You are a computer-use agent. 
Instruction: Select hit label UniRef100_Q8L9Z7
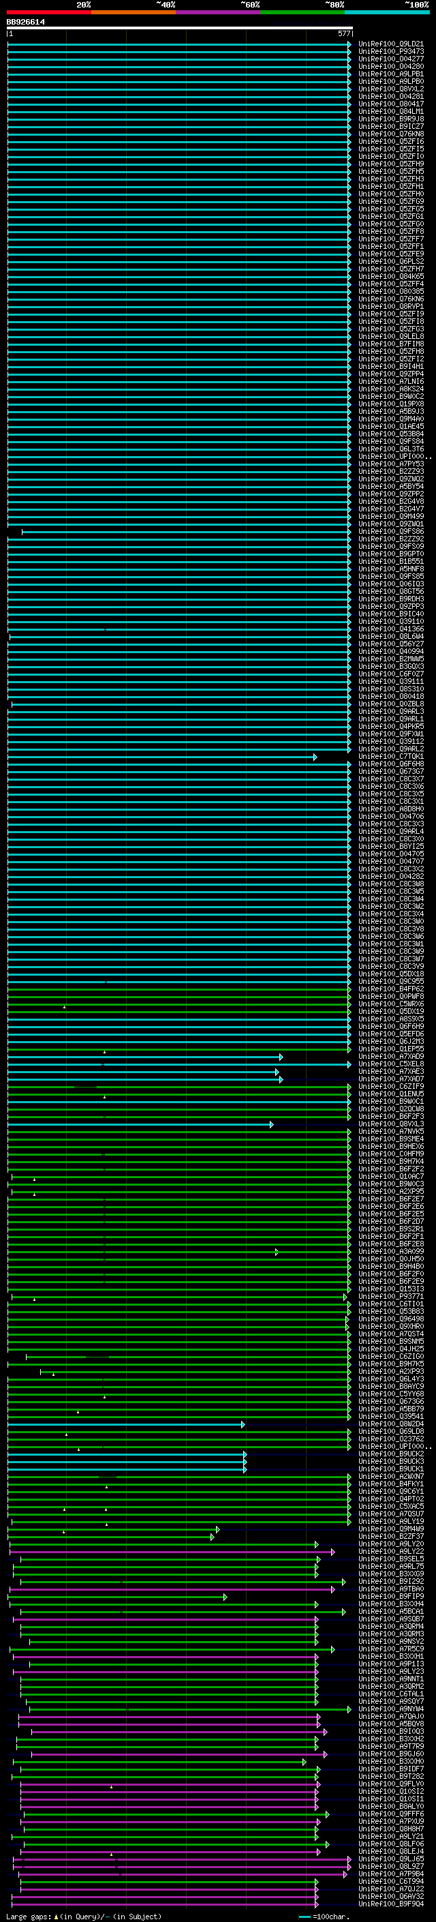point(391,1867)
